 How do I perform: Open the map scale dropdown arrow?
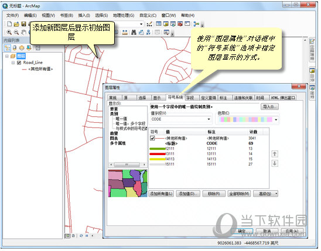[x=141, y=24]
